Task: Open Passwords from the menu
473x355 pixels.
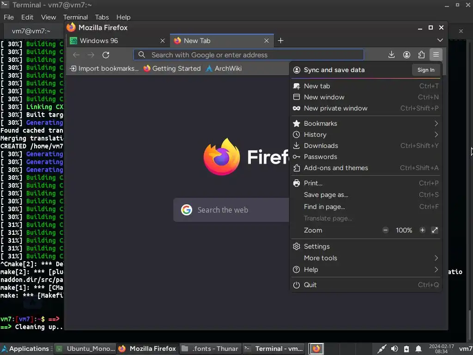Action: (x=366, y=157)
